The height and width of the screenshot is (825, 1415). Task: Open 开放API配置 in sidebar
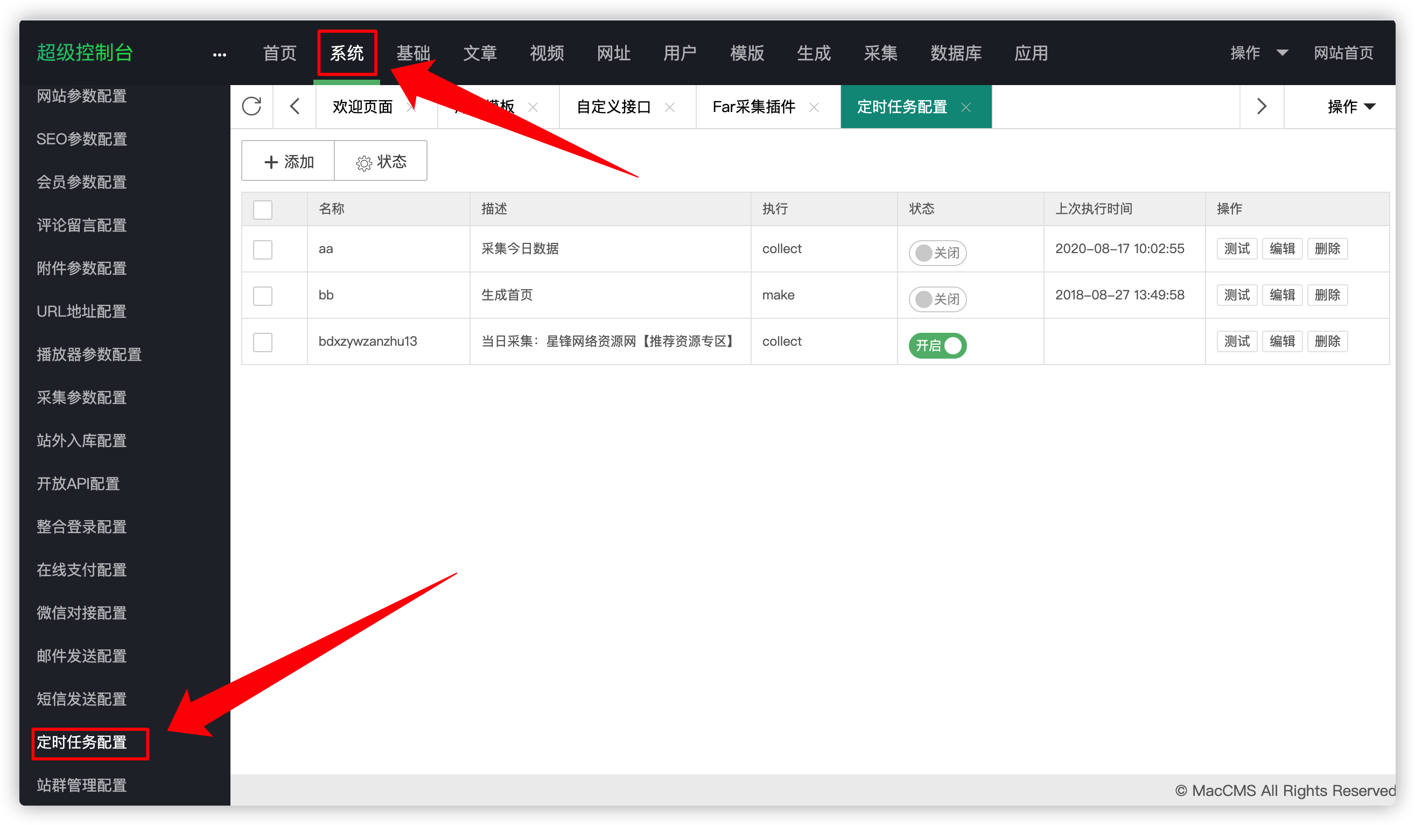[78, 484]
